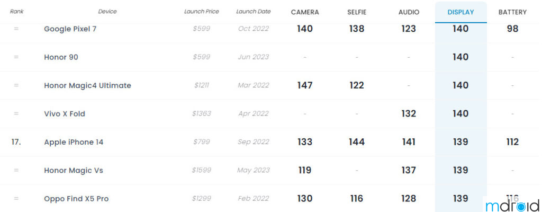
Task: Switch to the AUDIO tab
Action: [x=409, y=12]
